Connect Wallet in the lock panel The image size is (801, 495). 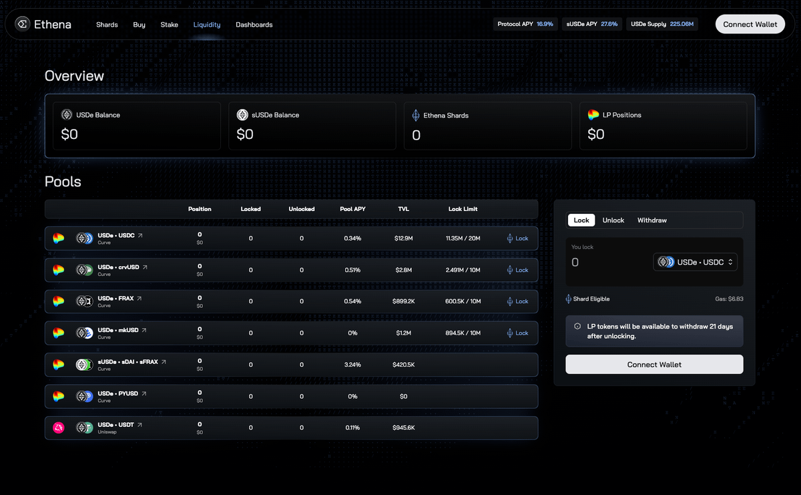pyautogui.click(x=654, y=364)
